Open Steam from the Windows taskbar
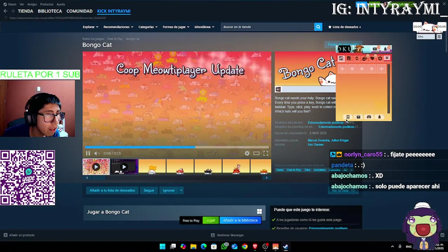448x252 pixels. click(x=286, y=246)
